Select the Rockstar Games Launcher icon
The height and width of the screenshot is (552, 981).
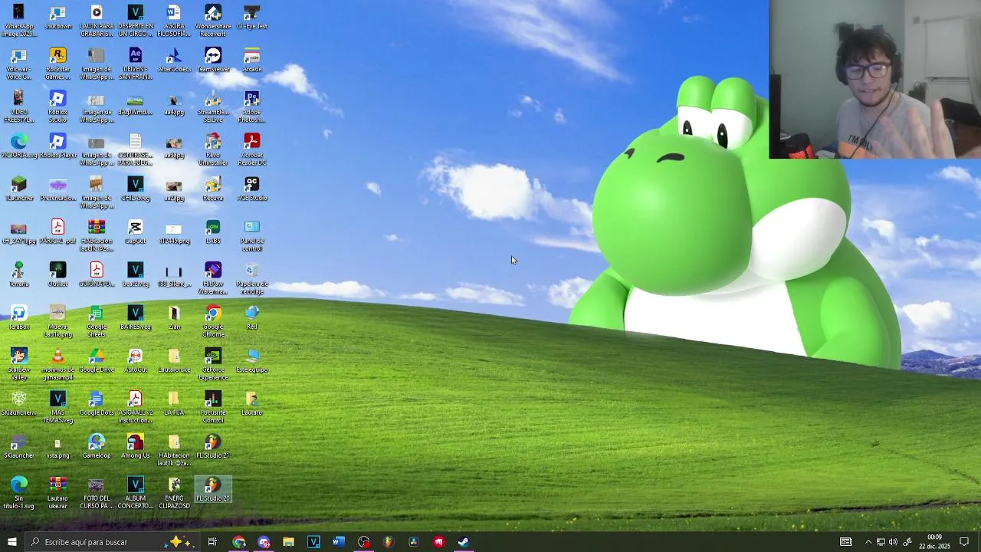point(57,64)
